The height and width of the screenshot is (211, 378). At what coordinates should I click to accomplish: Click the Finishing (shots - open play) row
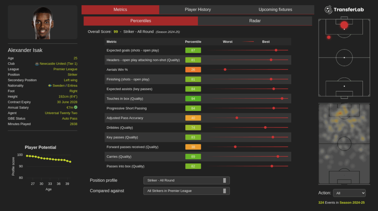(198, 79)
